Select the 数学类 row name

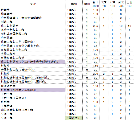click(33, 10)
